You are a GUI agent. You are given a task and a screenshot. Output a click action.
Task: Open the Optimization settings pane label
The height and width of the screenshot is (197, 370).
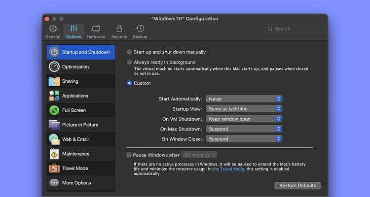[x=75, y=66]
